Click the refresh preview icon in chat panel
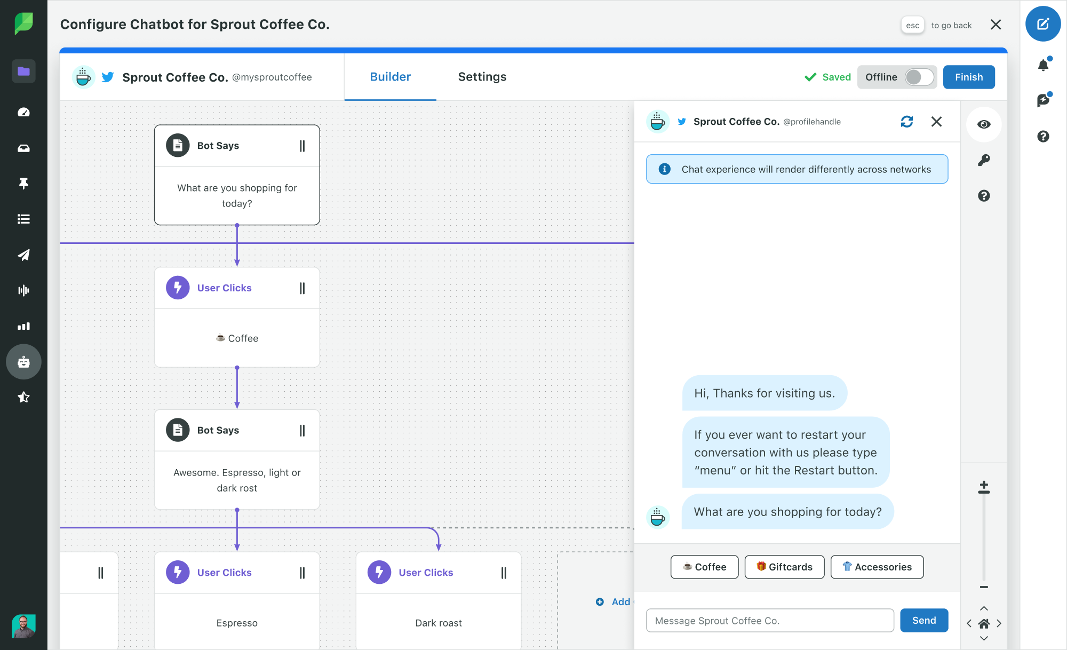 [907, 121]
